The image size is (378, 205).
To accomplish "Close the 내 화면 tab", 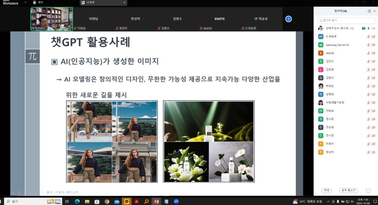I will [x=124, y=2].
